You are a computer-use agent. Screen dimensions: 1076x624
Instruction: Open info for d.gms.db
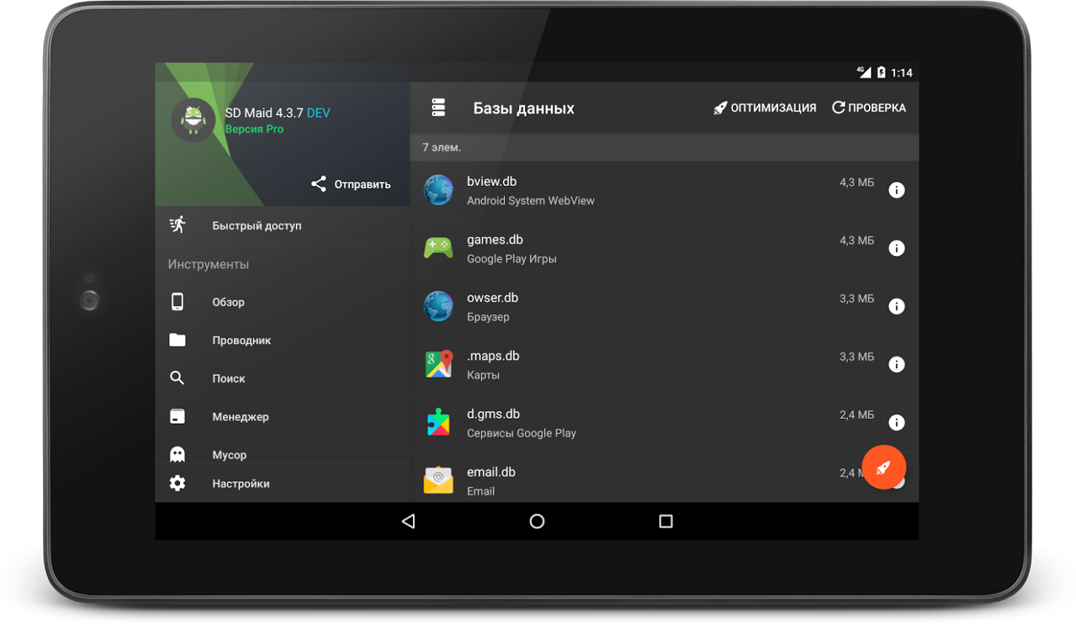(x=897, y=422)
